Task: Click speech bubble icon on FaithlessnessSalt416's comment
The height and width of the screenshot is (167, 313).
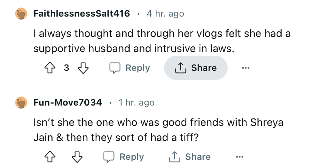Action: tap(114, 68)
